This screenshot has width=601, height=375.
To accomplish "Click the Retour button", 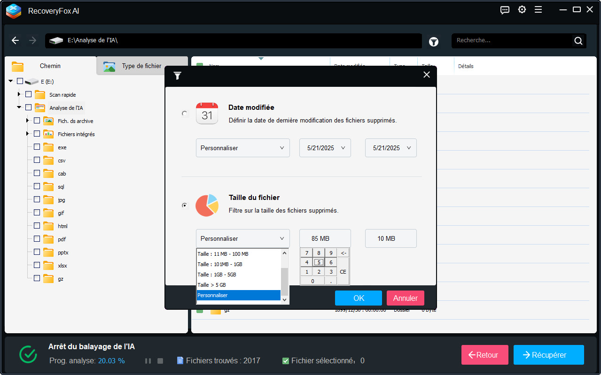I will tap(485, 355).
